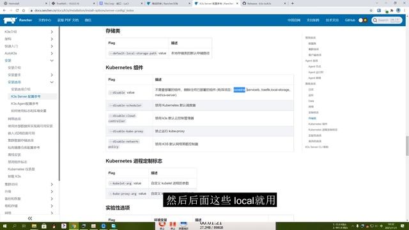Screen dimensions: 409x230
Task: Open Windows taskbar search
Action: click(14, 226)
